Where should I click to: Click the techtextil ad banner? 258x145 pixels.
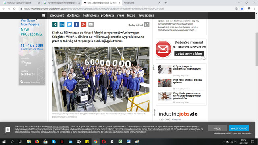tap(32, 52)
